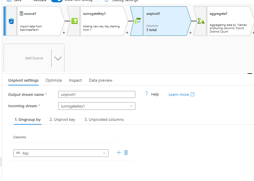Click Add Source placeholder button
This screenshot has height=181, width=254.
[x=34, y=58]
